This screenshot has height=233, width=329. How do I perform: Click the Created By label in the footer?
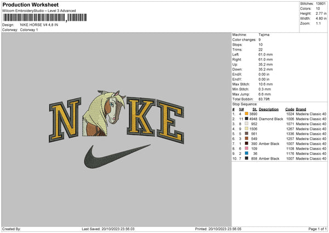(12, 229)
